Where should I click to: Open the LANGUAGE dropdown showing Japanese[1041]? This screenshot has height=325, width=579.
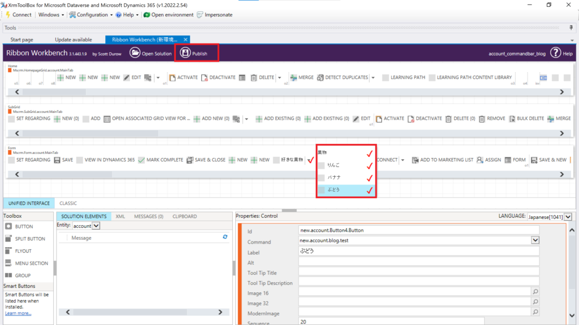tap(568, 217)
